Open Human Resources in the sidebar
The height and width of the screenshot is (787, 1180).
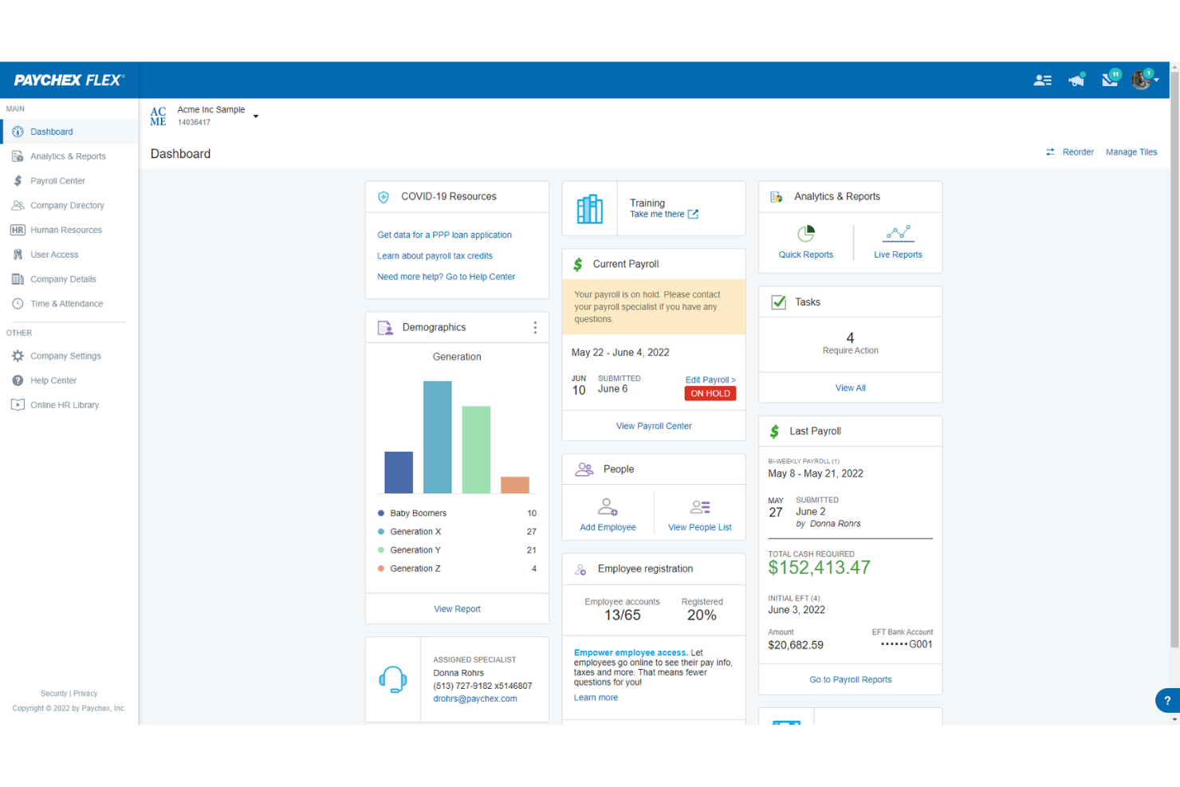point(66,230)
